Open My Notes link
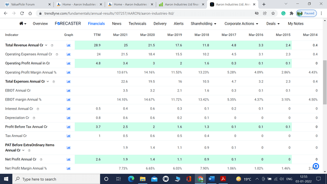327x184 pixels. coord(296,24)
